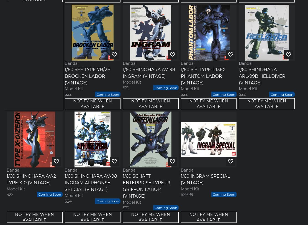308x225 pixels.
Task: Add AV-98 Ingram (Vintage) to wishlist heart
Action: pyautogui.click(x=173, y=55)
